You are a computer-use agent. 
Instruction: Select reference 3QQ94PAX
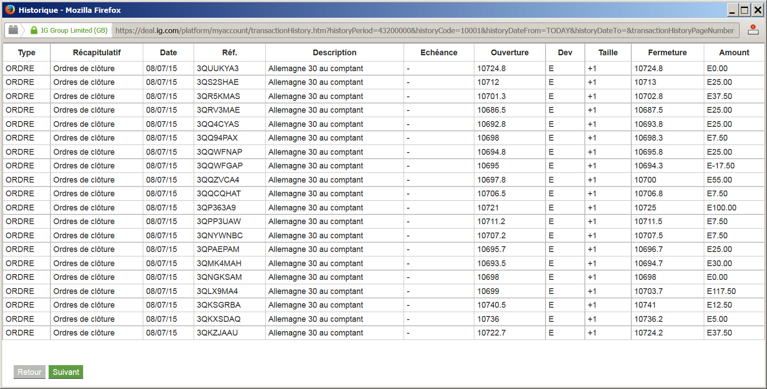click(218, 138)
